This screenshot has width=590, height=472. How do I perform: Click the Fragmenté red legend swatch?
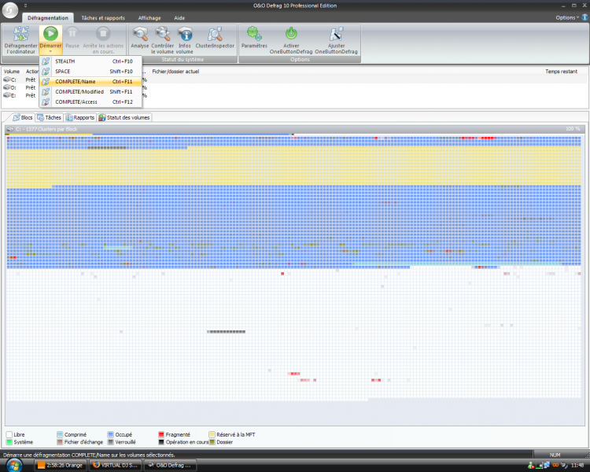tap(160, 433)
